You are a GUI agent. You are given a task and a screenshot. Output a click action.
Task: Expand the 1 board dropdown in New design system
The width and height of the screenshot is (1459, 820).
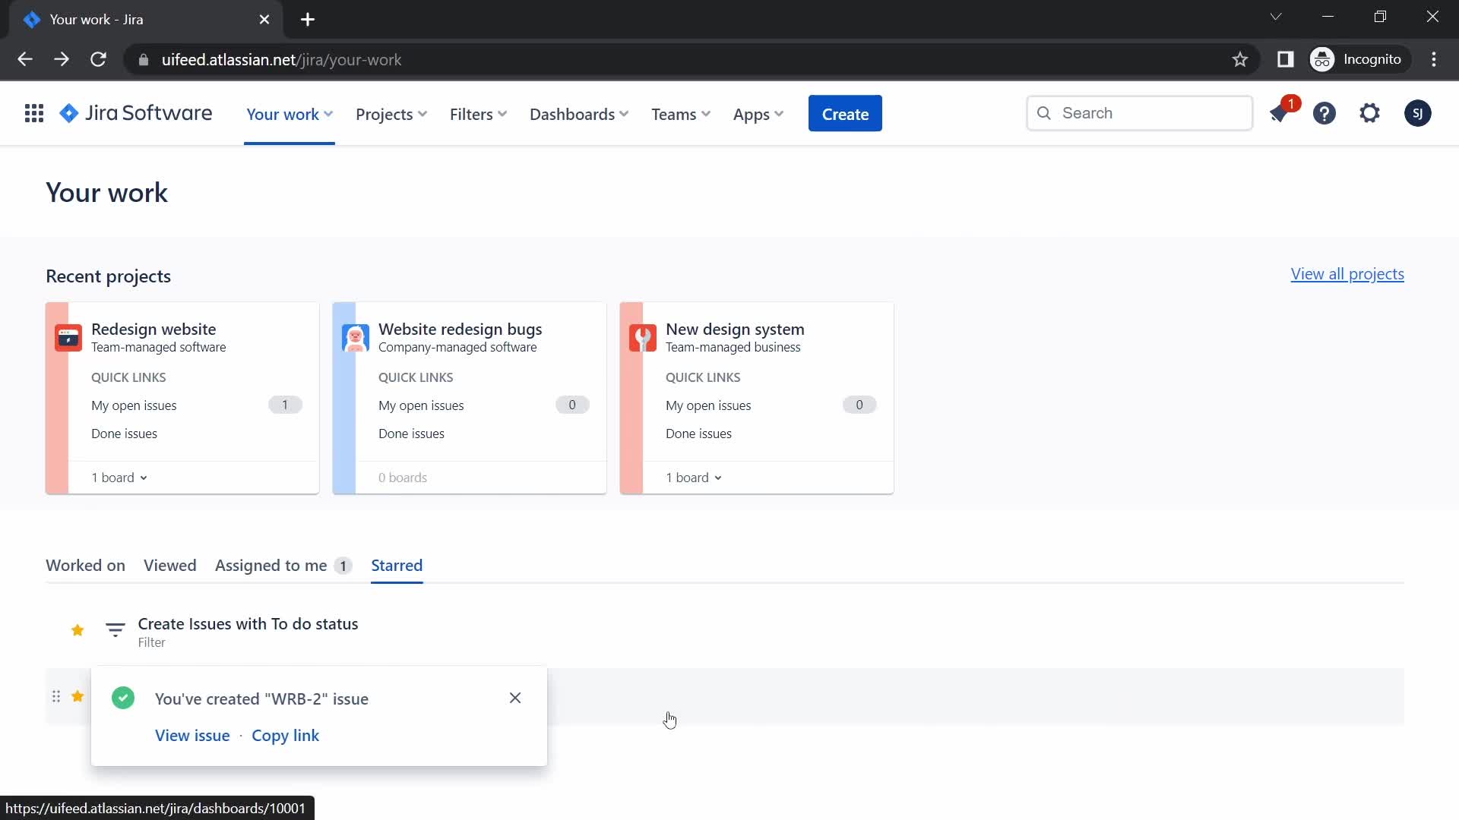coord(694,478)
